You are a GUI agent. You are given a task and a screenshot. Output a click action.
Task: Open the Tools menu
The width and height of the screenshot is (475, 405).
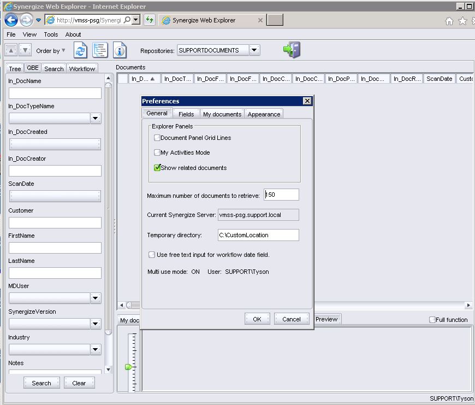pos(51,34)
